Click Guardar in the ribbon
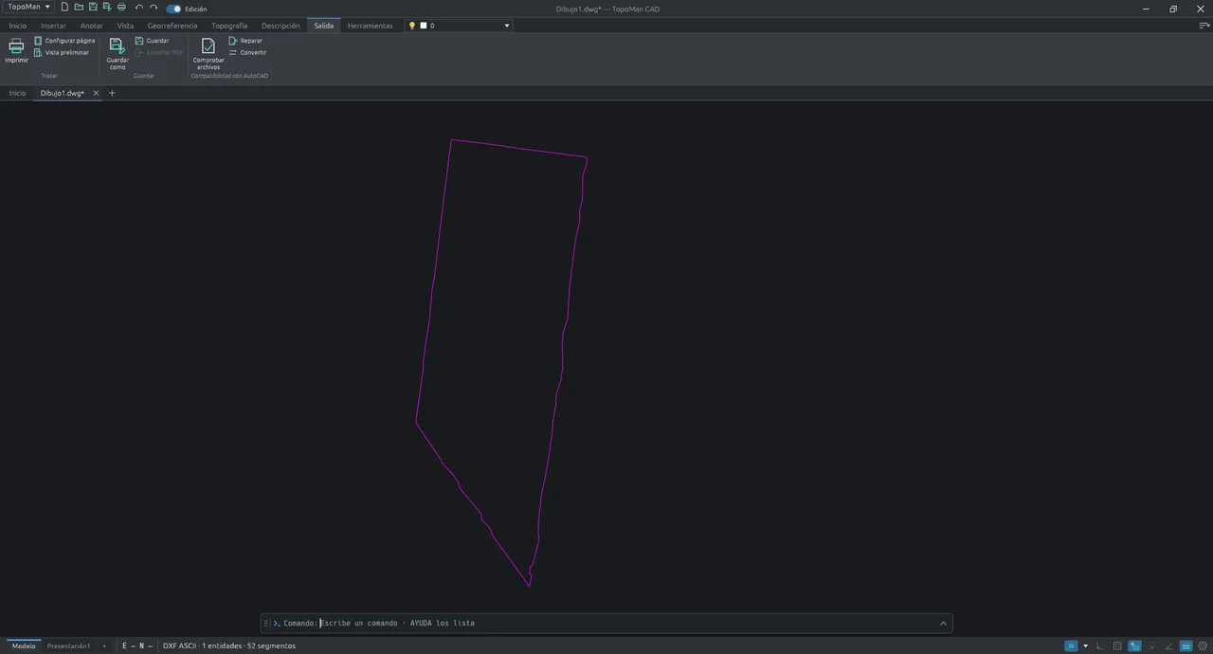The image size is (1213, 654). 152,41
